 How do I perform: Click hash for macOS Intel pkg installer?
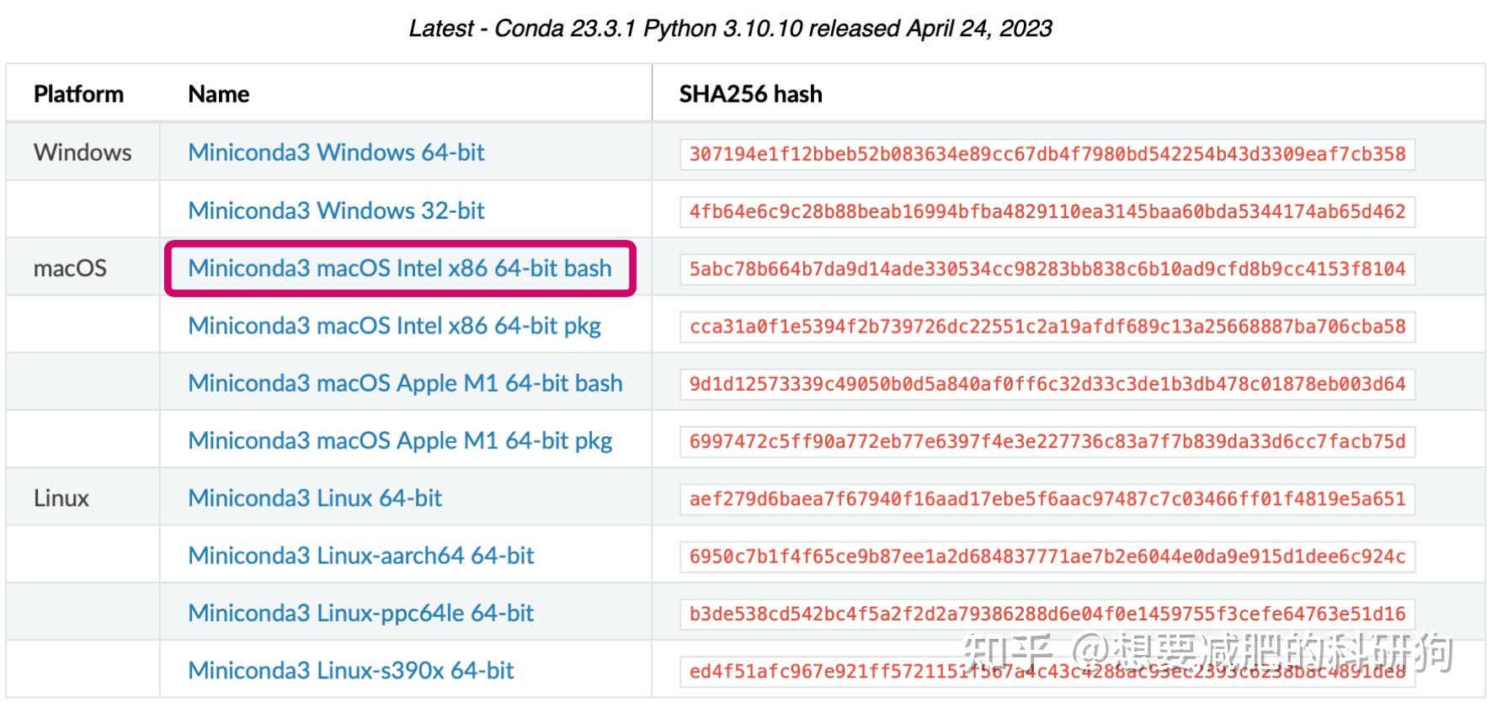(x=1047, y=327)
